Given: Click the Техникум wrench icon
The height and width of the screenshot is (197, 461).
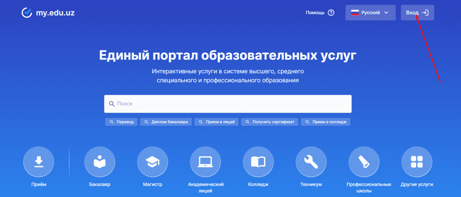Looking at the screenshot, I should [x=311, y=162].
